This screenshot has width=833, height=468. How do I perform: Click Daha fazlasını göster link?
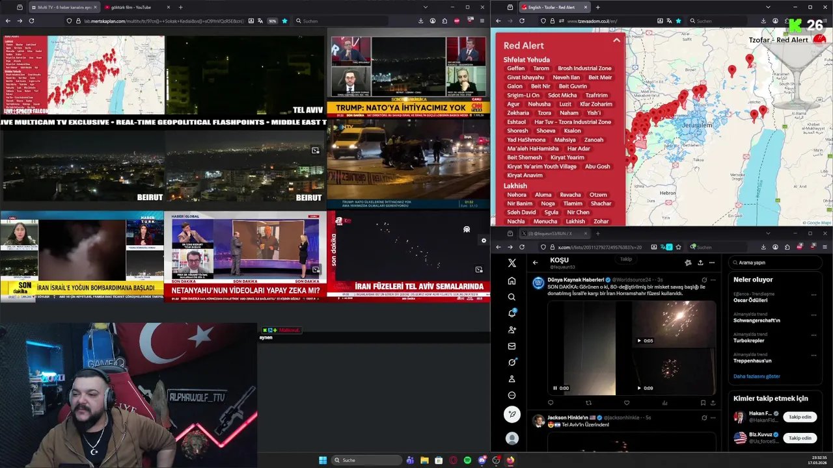coord(756,376)
